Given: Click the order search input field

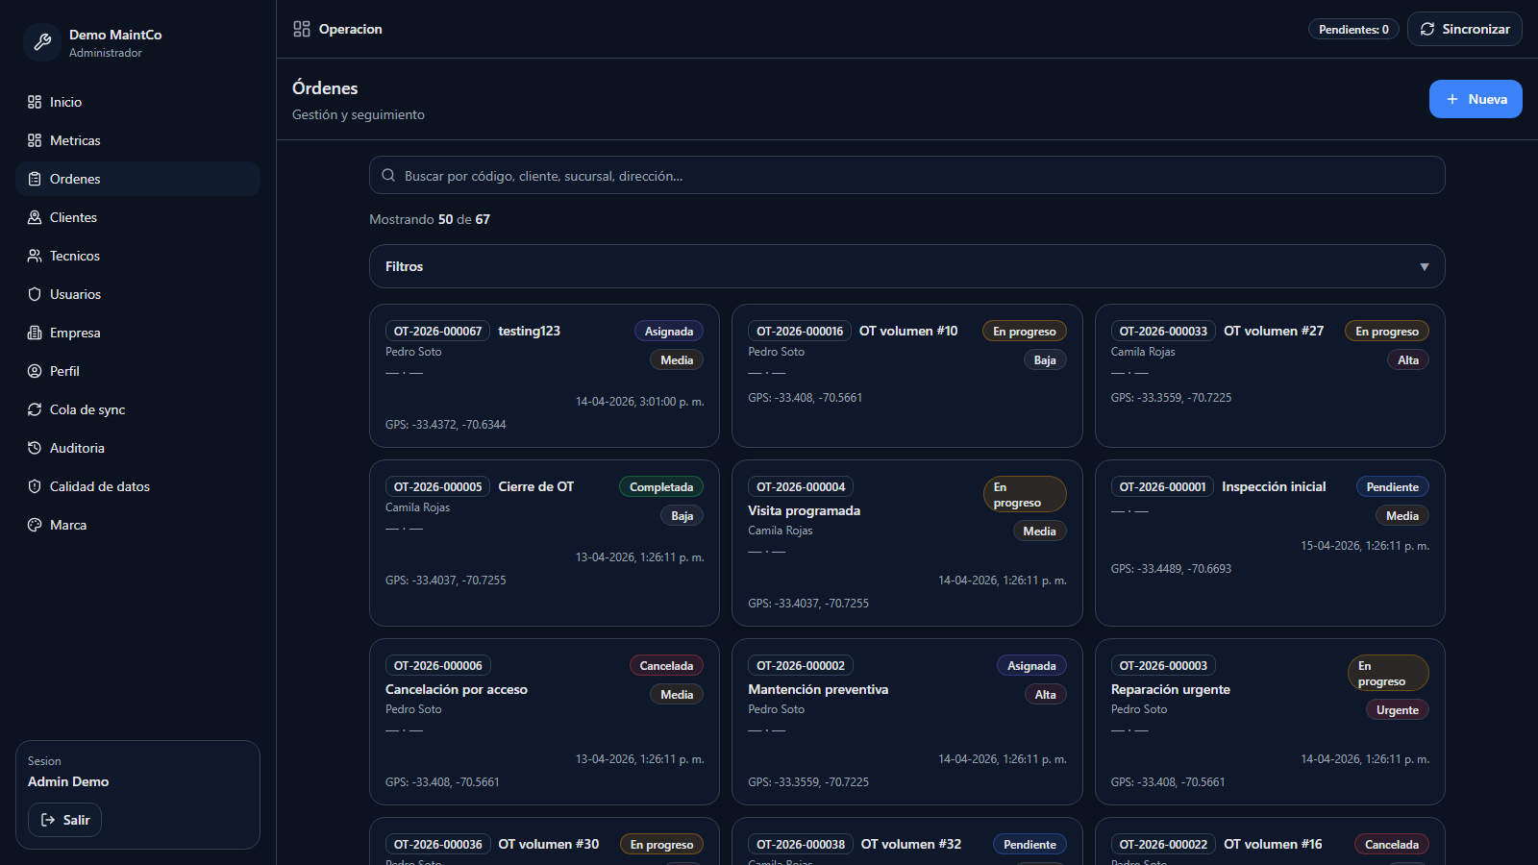Looking at the screenshot, I should (x=906, y=176).
